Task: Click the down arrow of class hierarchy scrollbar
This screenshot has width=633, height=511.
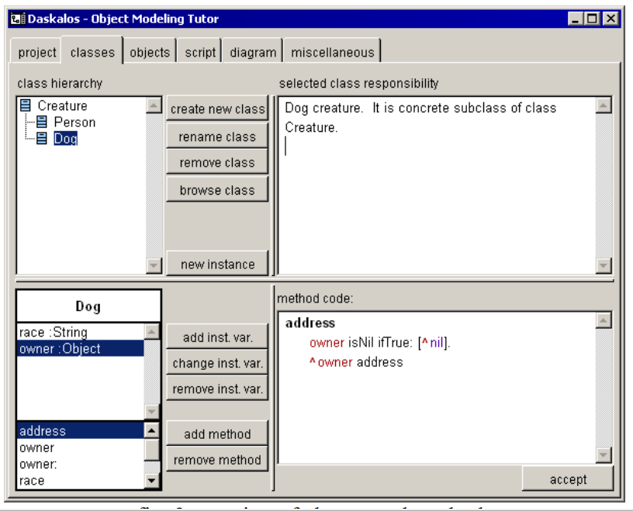Action: click(x=154, y=265)
